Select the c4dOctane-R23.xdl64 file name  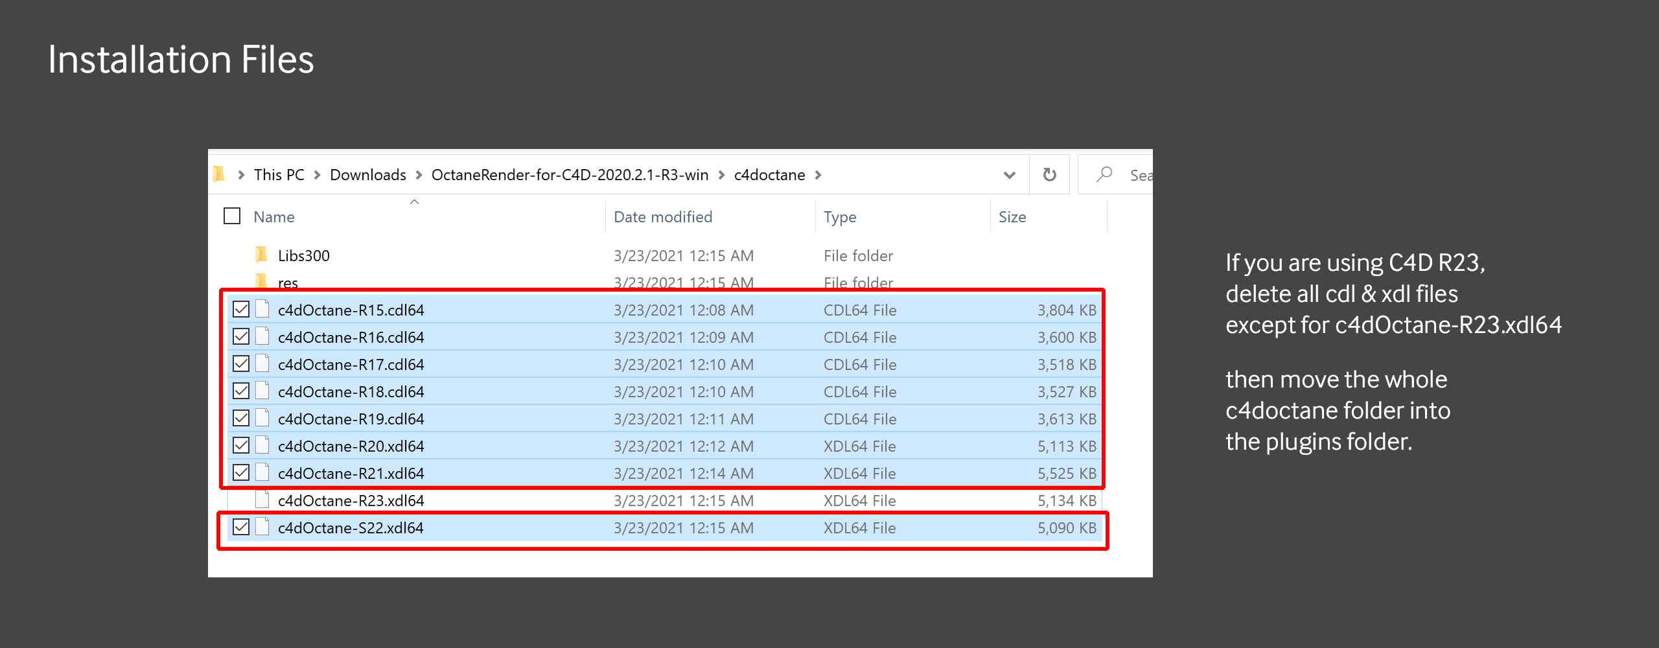click(x=351, y=501)
